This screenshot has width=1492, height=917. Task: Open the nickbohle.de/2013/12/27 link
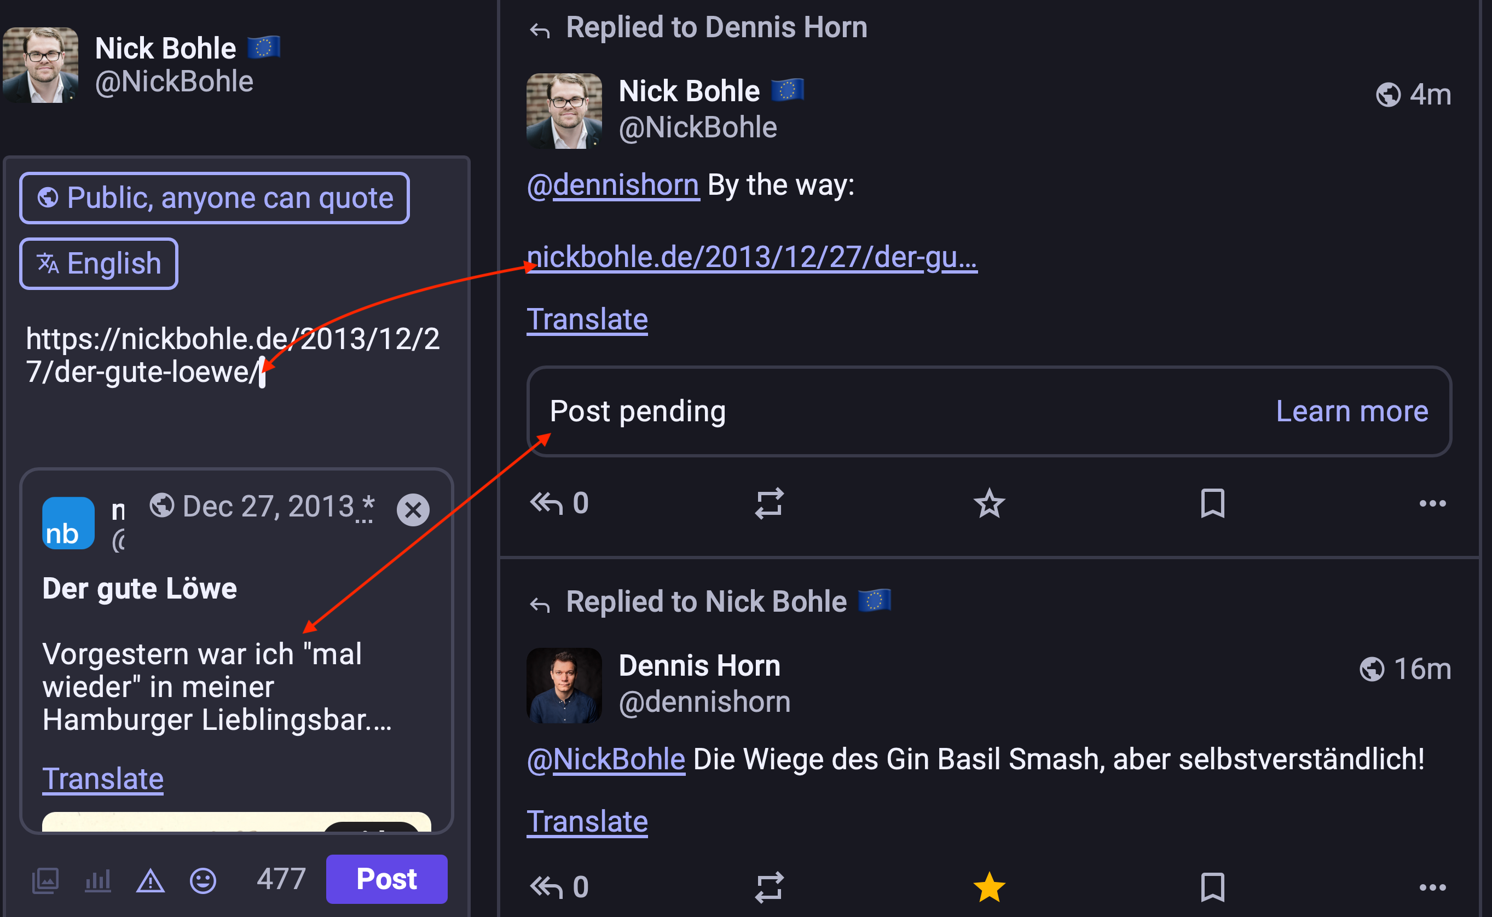pyautogui.click(x=752, y=257)
